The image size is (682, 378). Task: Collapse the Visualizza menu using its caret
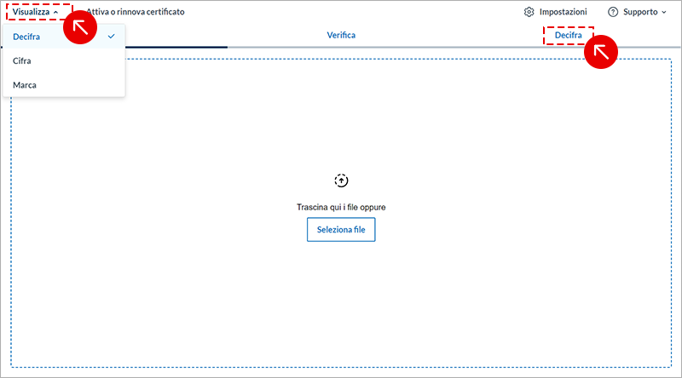pyautogui.click(x=56, y=13)
